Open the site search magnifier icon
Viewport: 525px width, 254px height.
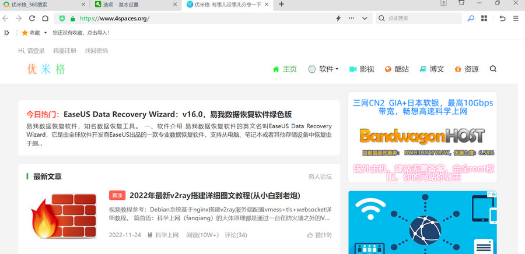coord(493,69)
